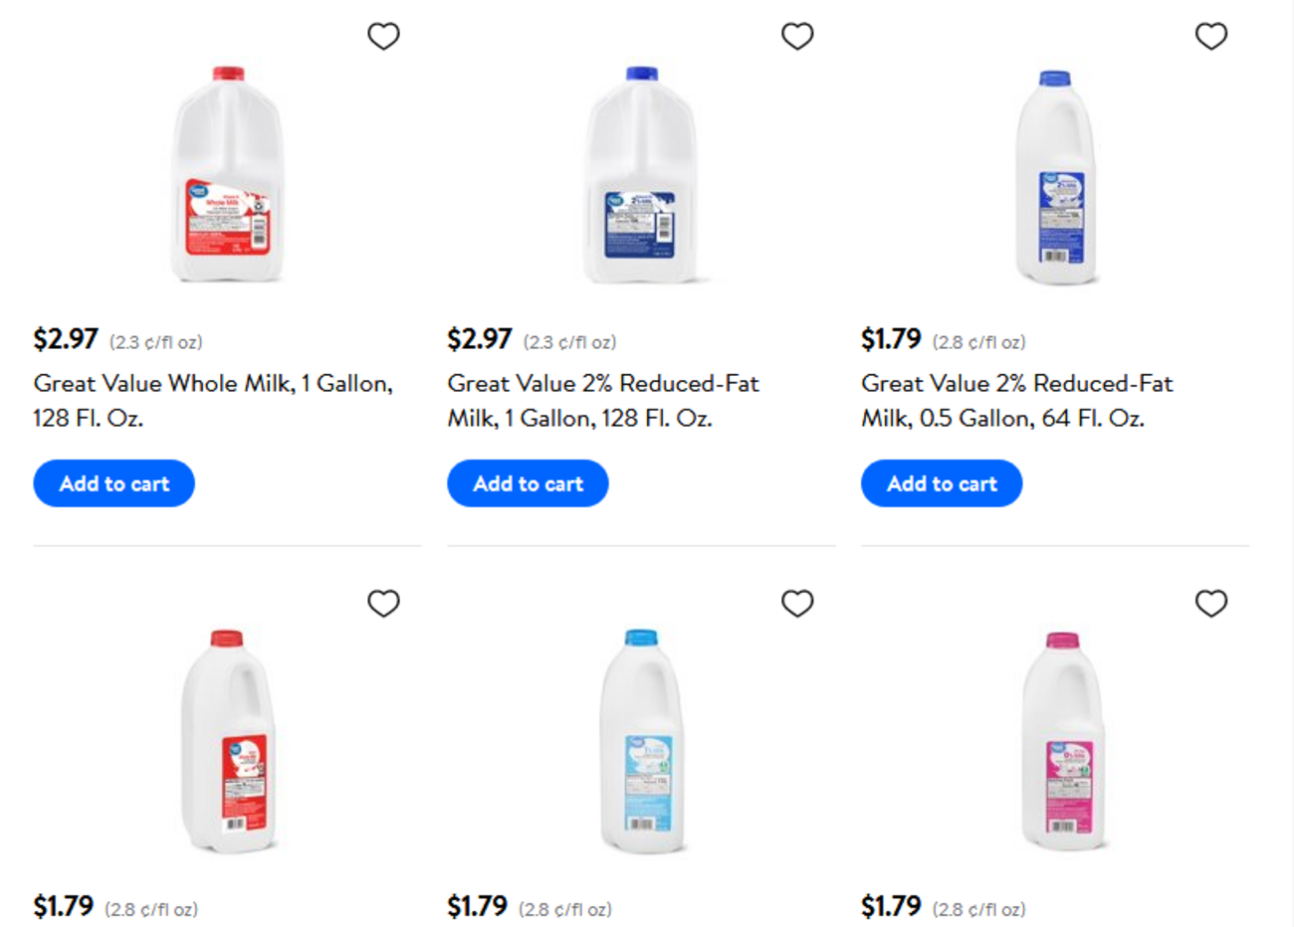The height and width of the screenshot is (927, 1294).
Task: Save 2% Reduced-Fat 0.5 Gallon milk to favorites
Action: point(1211,37)
